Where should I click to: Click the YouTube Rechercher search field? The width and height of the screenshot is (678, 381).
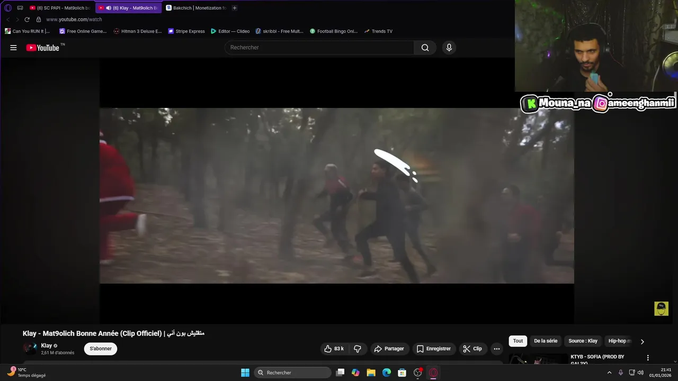(319, 48)
